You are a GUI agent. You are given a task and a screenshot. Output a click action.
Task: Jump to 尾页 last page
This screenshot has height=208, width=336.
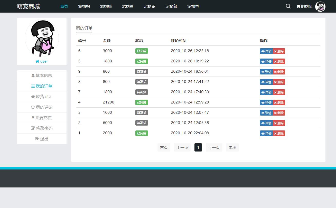pos(232,147)
